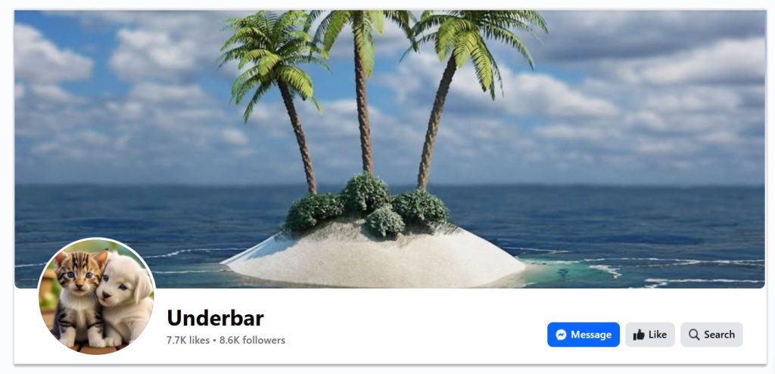Open the tropical island cover photo
The width and height of the screenshot is (775, 374).
[x=390, y=148]
